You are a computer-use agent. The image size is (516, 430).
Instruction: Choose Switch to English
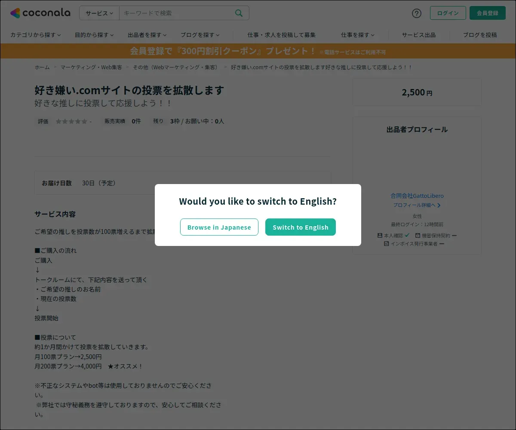click(x=301, y=227)
